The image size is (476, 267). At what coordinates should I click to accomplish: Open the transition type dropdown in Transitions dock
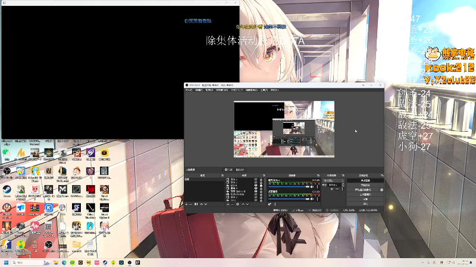click(x=334, y=180)
